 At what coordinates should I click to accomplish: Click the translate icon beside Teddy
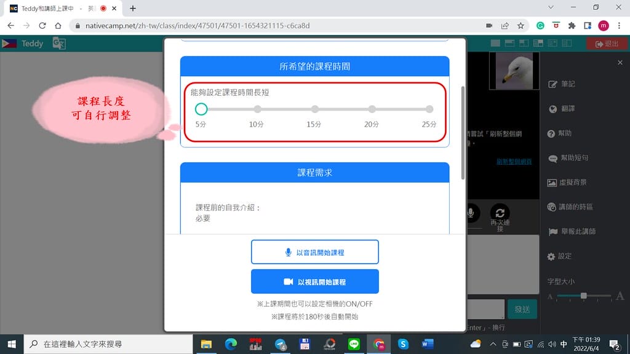pyautogui.click(x=59, y=43)
